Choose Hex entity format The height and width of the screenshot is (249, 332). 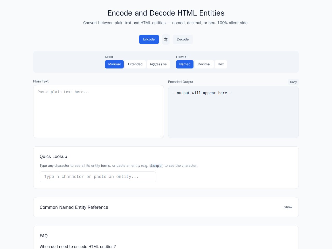pos(221,64)
